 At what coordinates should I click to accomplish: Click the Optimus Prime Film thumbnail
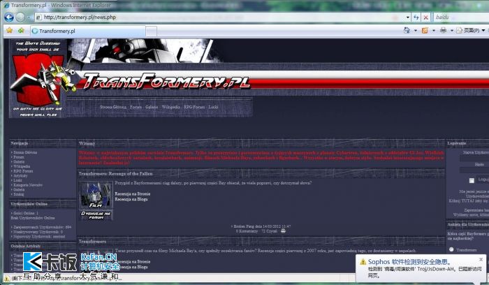[96, 195]
